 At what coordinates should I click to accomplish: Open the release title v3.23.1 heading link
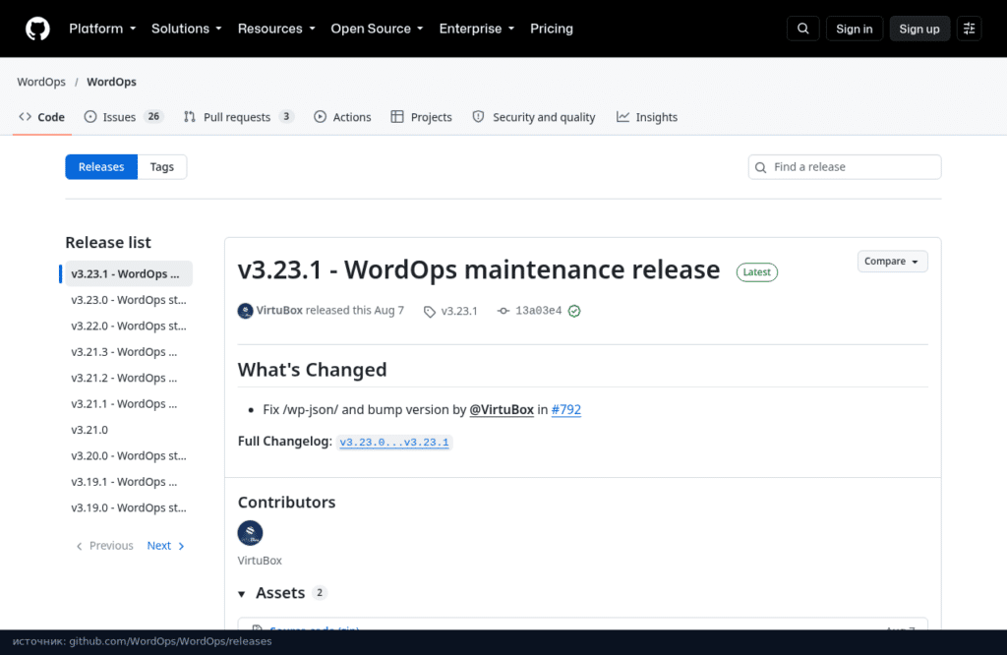coord(479,269)
